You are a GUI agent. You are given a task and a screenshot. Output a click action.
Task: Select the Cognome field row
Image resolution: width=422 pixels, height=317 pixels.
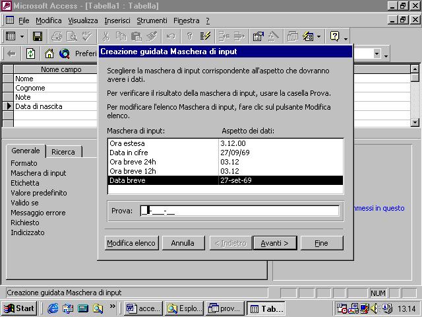(55, 88)
